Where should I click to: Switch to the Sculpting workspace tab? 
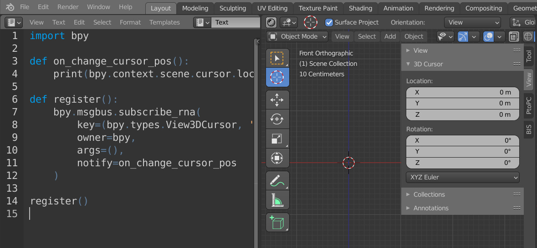coord(233,8)
